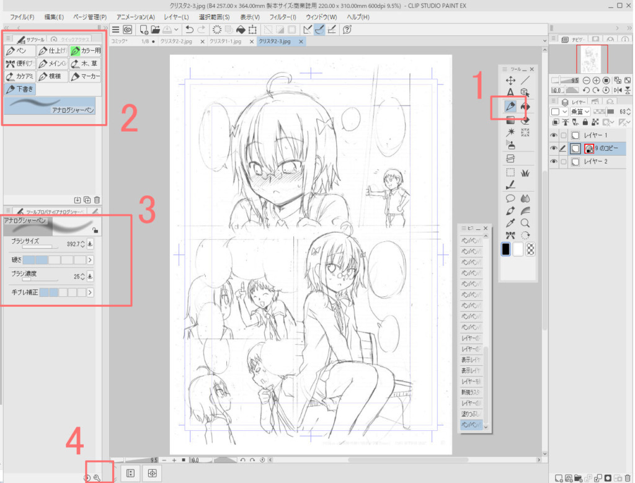The width and height of the screenshot is (635, 483).
Task: Select the Decoration grass brush tool
Action: pos(525,173)
